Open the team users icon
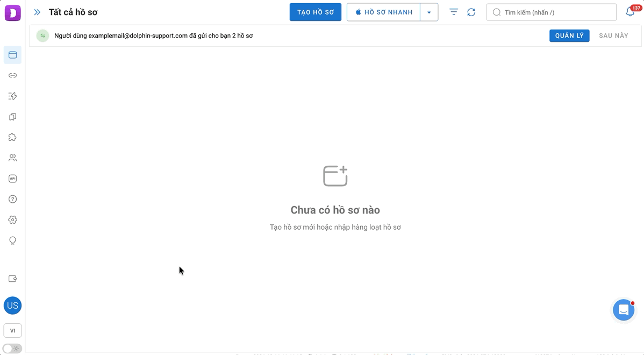This screenshot has height=355, width=644. [x=13, y=158]
